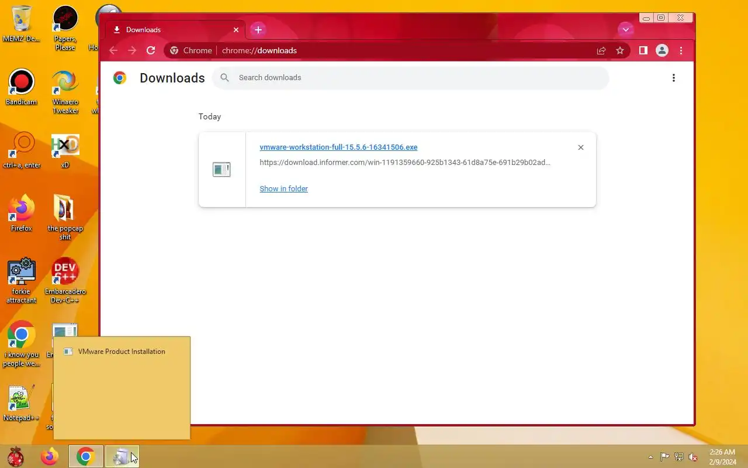Open the Chrome profile avatar

coord(662,50)
